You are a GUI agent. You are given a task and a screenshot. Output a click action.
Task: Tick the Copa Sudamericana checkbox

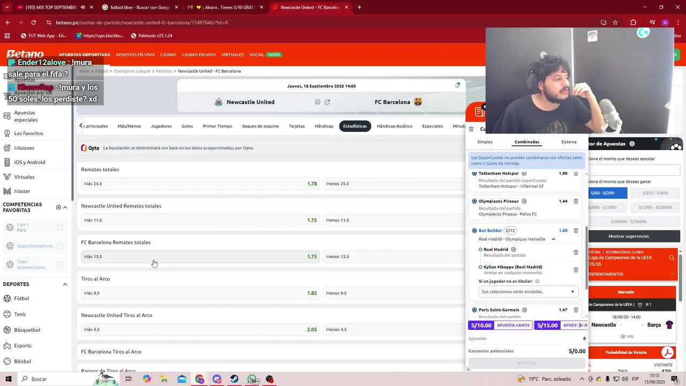pos(60,264)
